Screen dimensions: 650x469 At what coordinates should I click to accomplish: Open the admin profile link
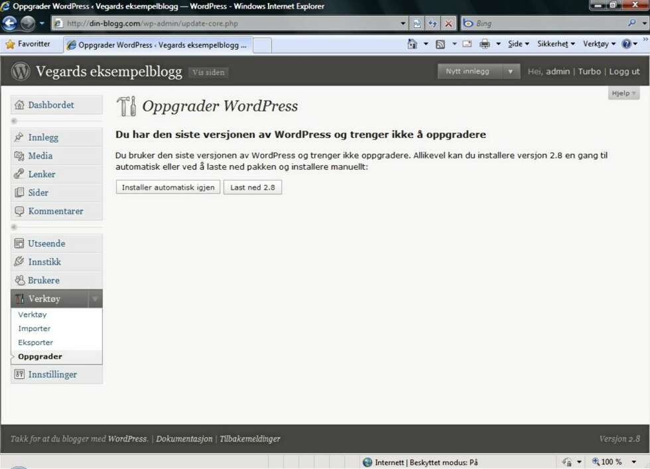click(x=558, y=72)
